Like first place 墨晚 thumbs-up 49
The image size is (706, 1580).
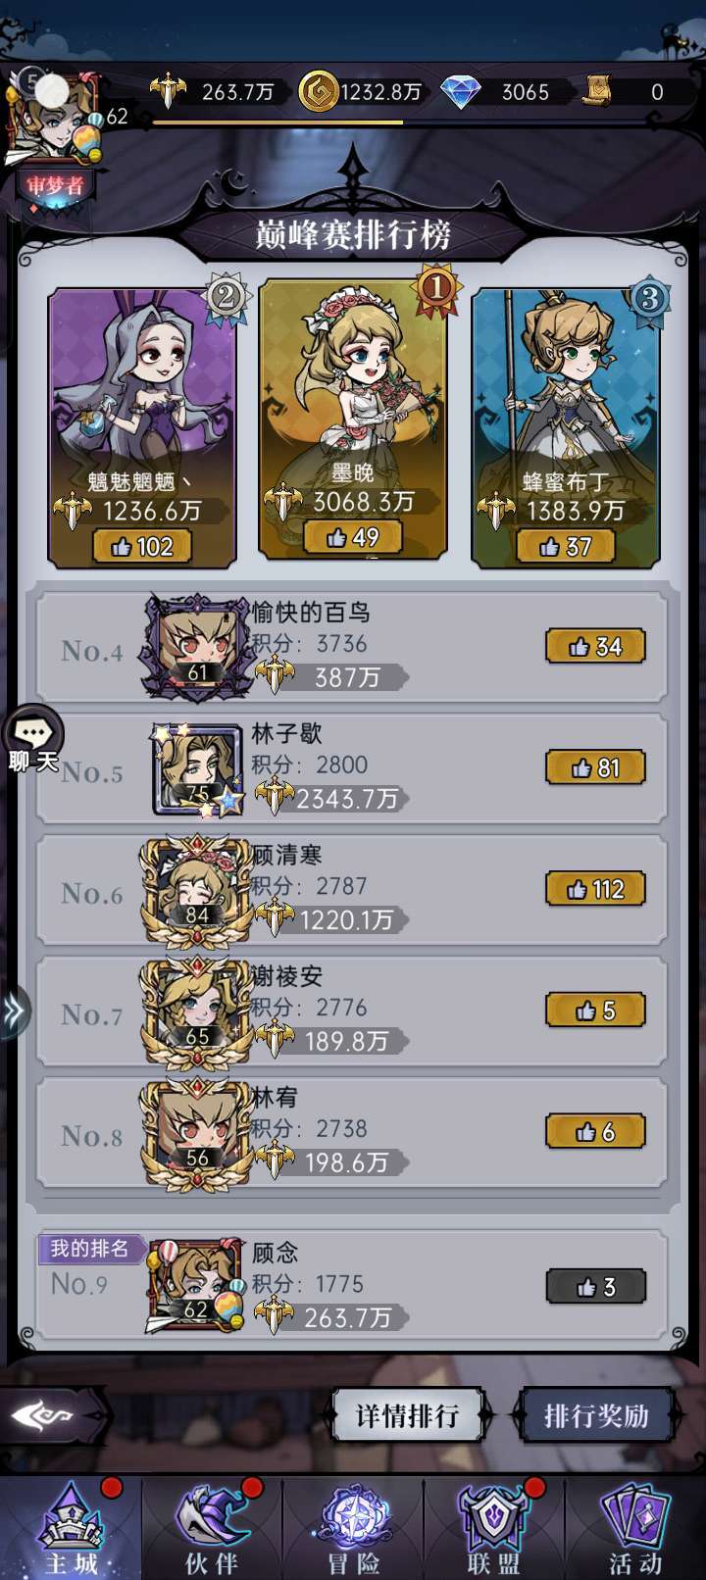coord(353,537)
